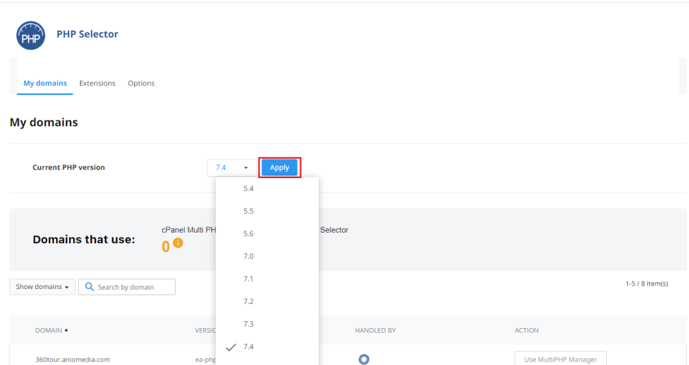The height and width of the screenshot is (365, 689).
Task: Pick PHP 7.3 from the dropdown
Action: (x=248, y=324)
